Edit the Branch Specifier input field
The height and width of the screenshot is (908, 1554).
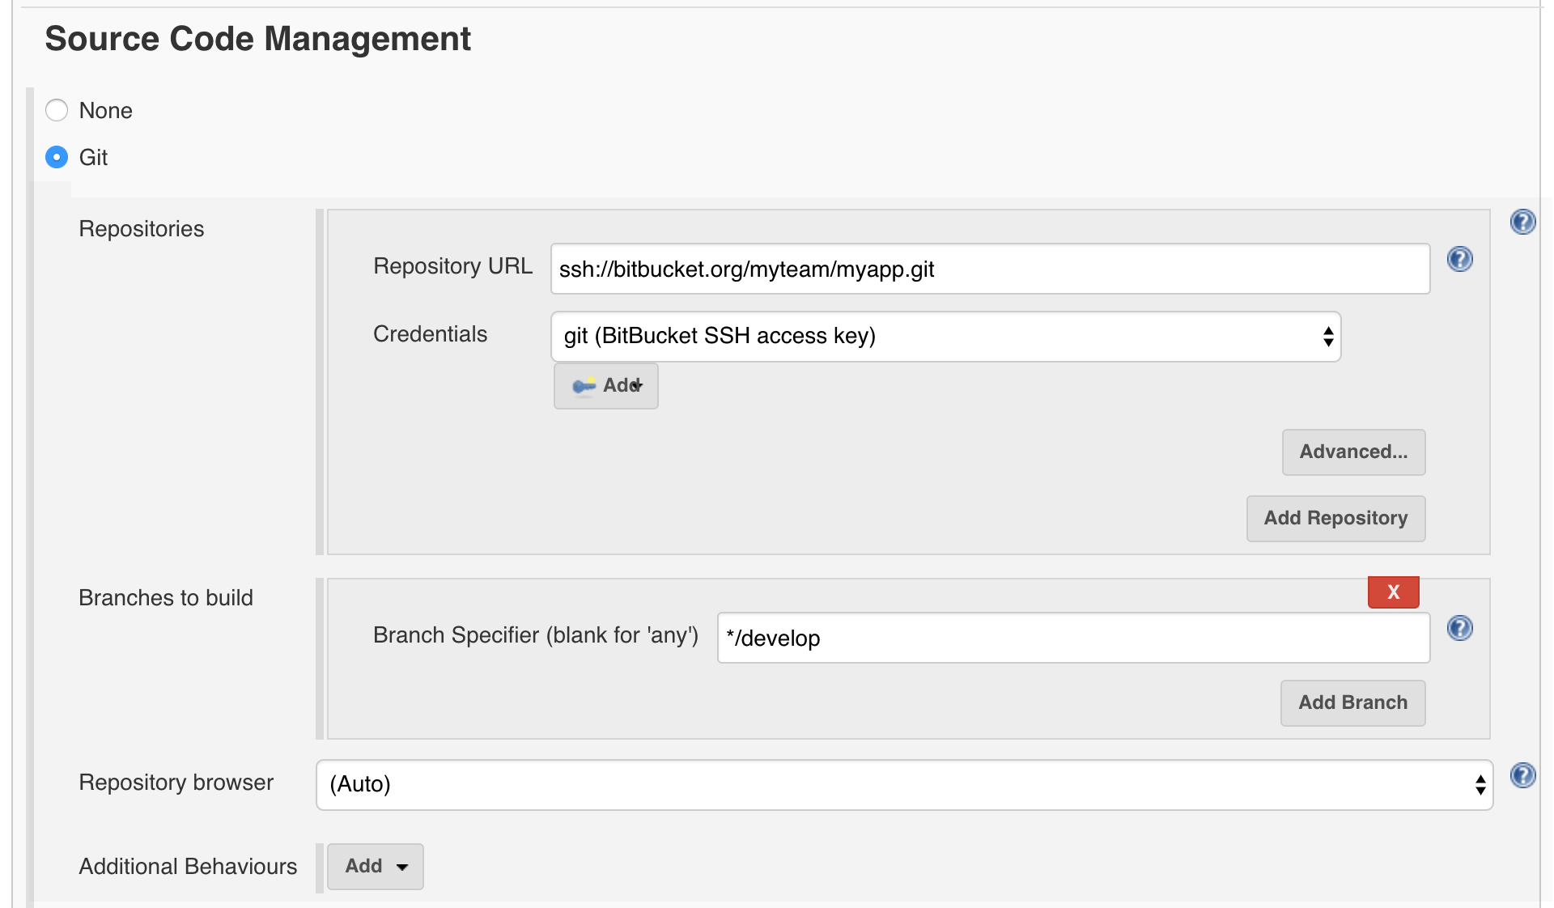pos(1073,638)
